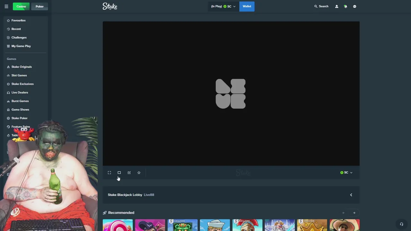Click the Challenges icon in the sidebar

click(8, 38)
